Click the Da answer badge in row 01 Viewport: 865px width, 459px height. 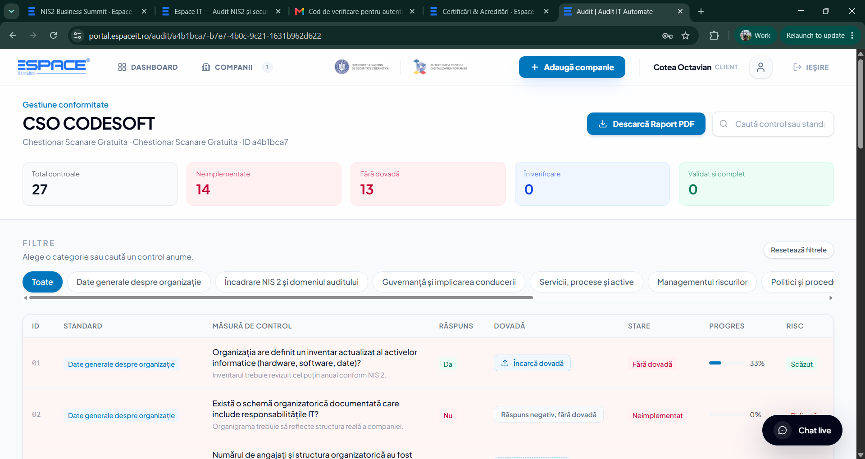click(448, 364)
